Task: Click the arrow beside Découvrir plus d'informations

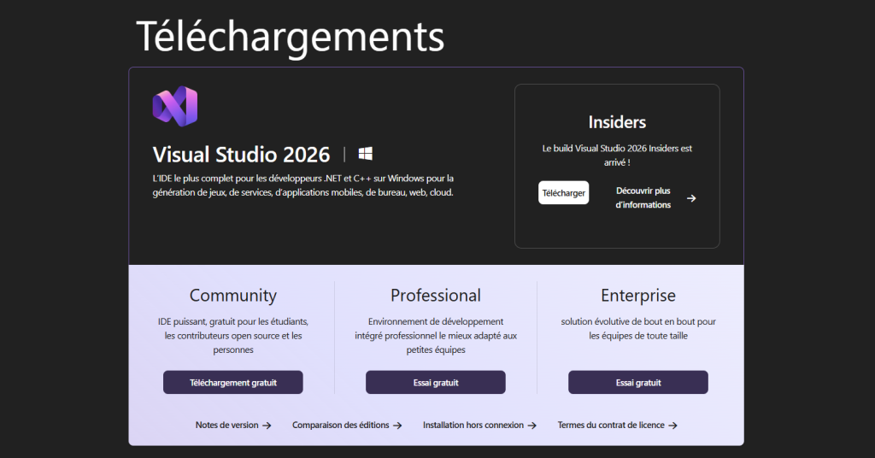Action: pos(691,198)
